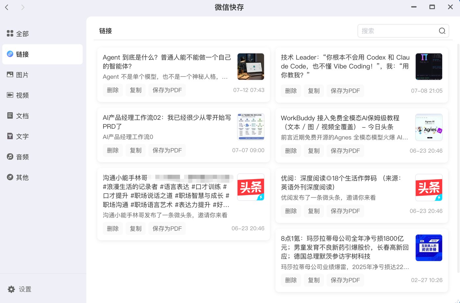This screenshot has height=303, width=460.
Task: Select the 链接 sidebar item
Action: 42,54
